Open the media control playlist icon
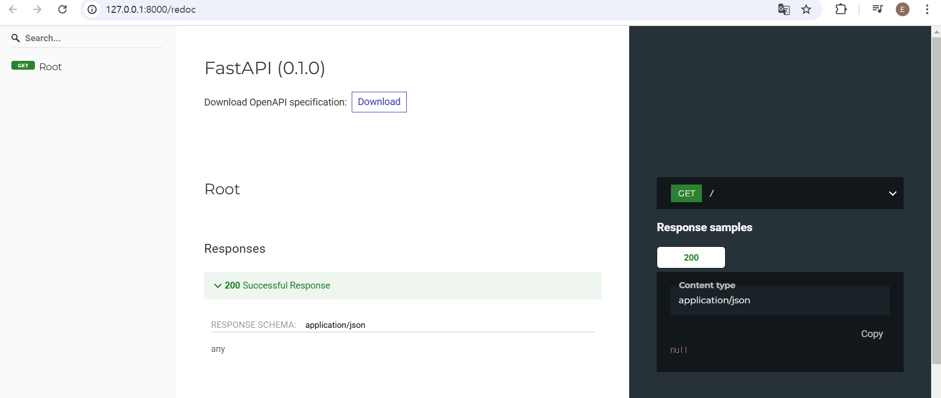Viewport: 941px width, 398px height. [877, 9]
